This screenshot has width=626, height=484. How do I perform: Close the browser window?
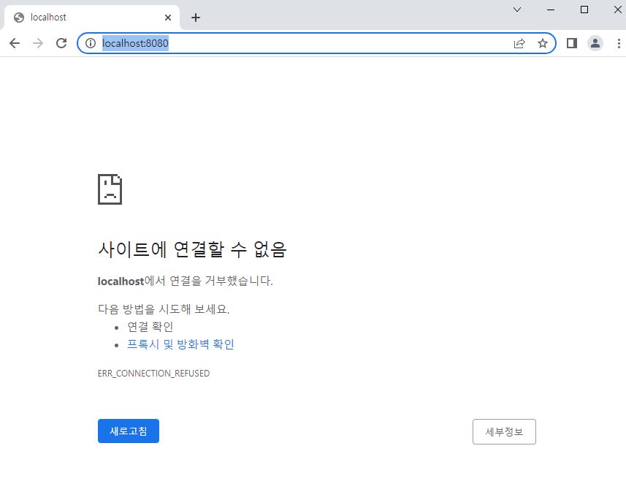618,10
